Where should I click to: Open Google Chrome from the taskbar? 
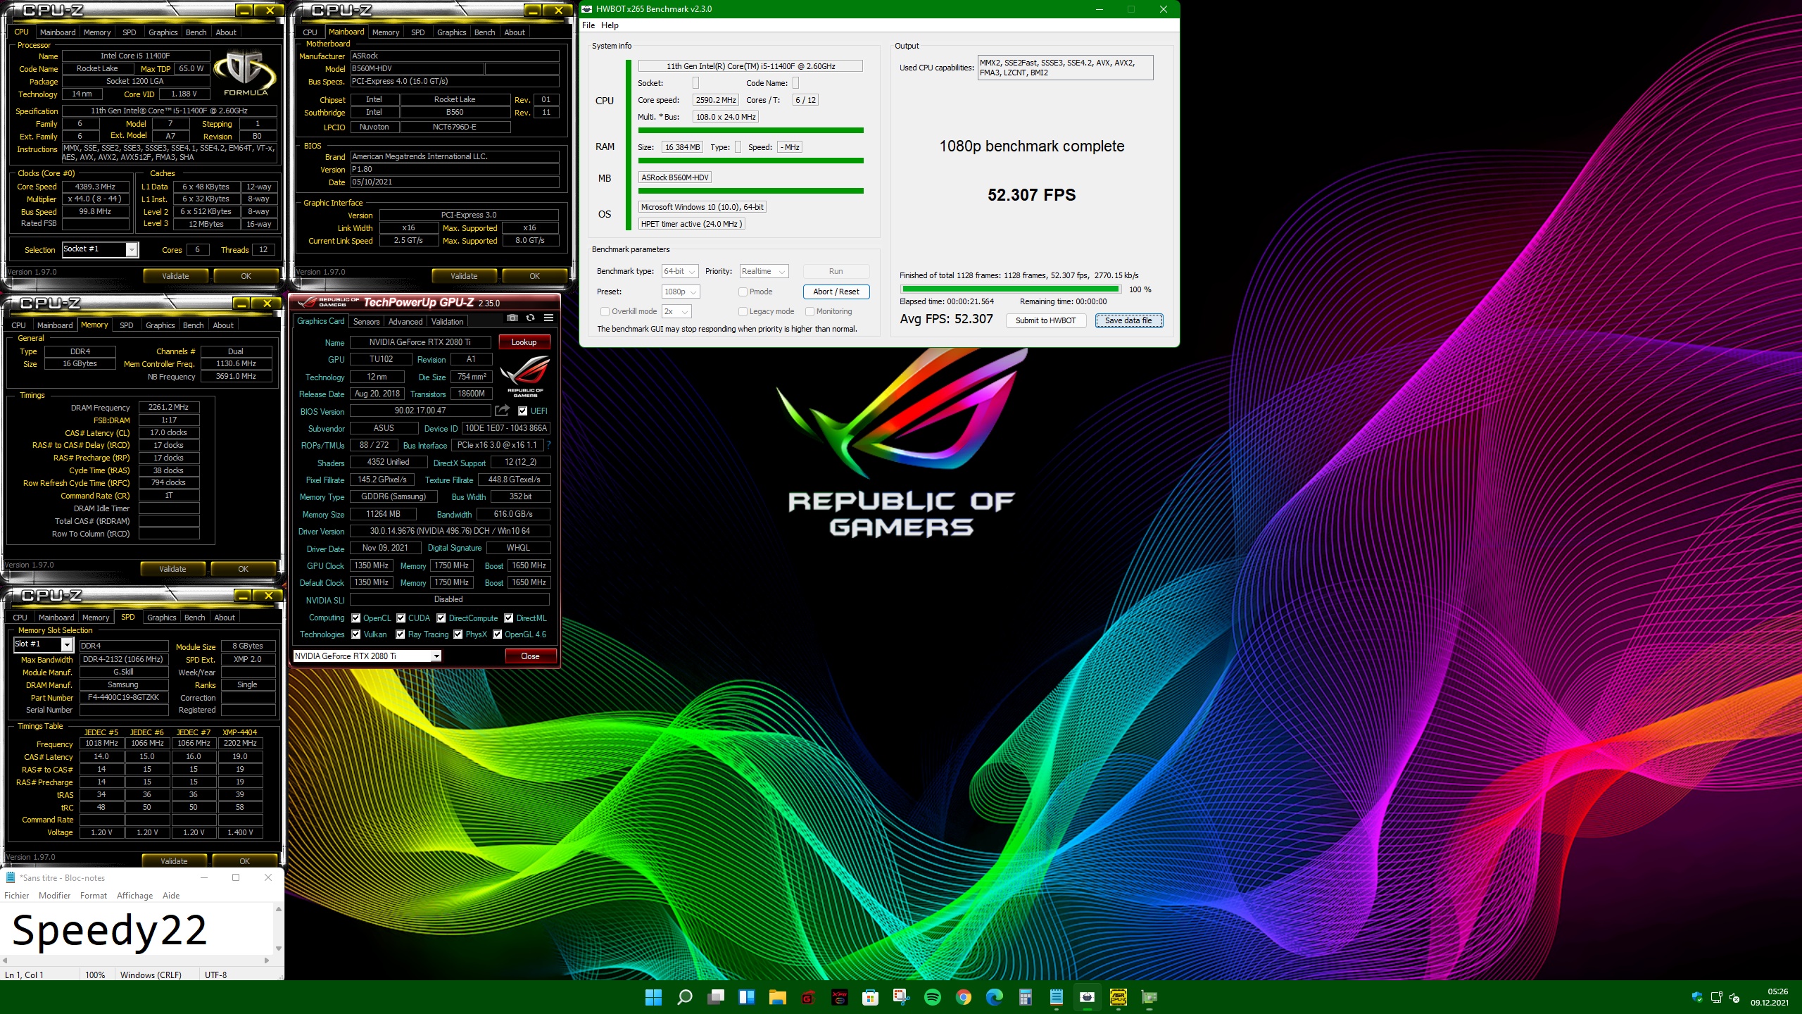[964, 997]
